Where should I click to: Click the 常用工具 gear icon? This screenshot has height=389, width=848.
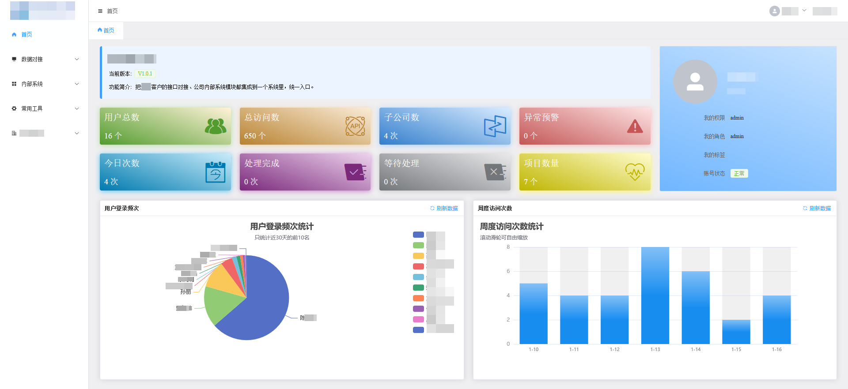point(14,108)
